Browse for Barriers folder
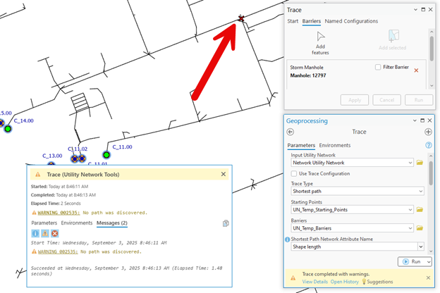Screen dimensions: 440x293 [420, 228]
